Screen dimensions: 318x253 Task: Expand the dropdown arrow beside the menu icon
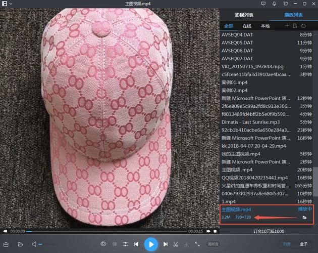pyautogui.click(x=11, y=4)
